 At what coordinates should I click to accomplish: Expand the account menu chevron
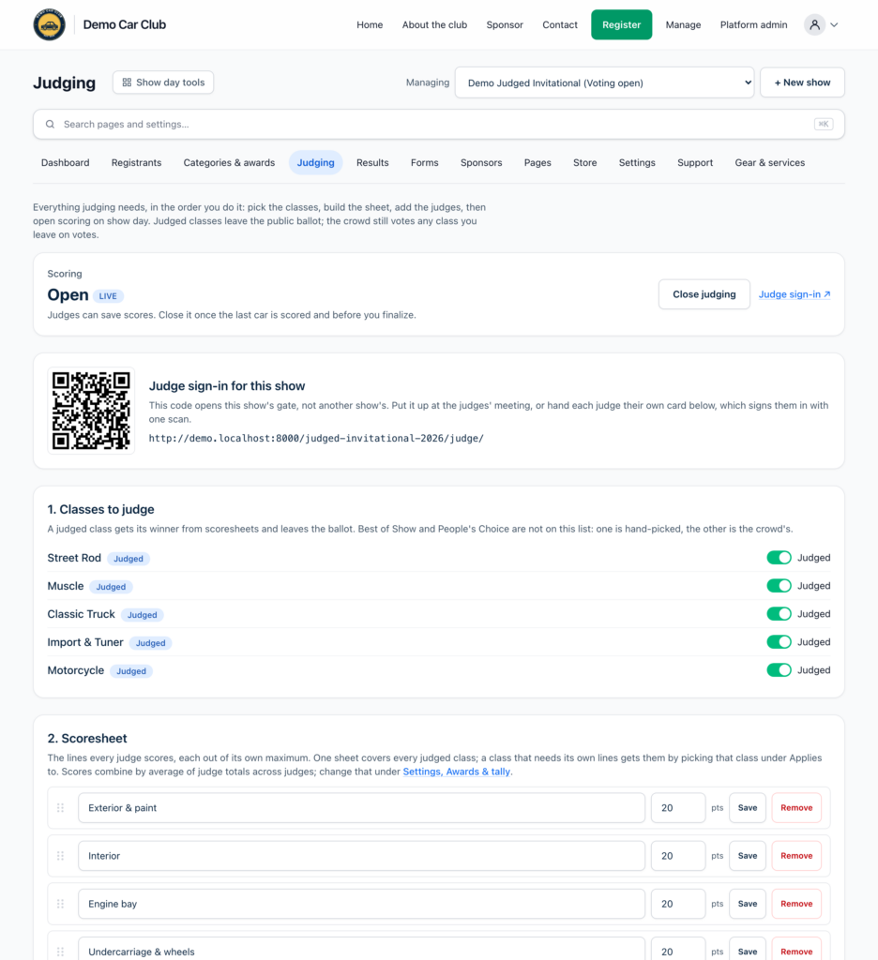pyautogui.click(x=834, y=25)
